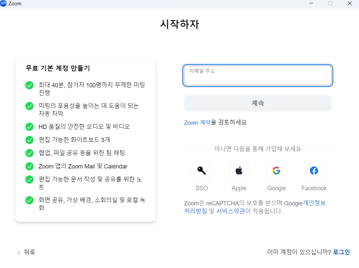The height and width of the screenshot is (268, 359).
Task: Click the checkmark beside Zoom Mail 및 Calendar
Action: [30, 166]
